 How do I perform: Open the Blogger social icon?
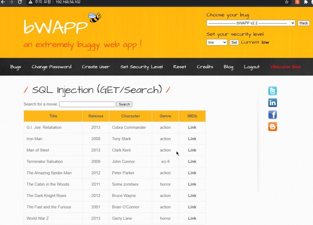[272, 127]
